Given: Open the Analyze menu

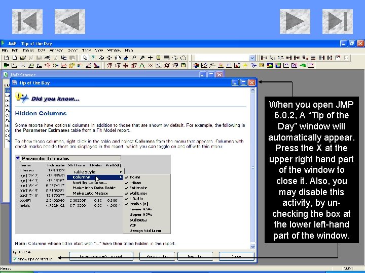Looking at the screenshot, I should click(56, 50).
